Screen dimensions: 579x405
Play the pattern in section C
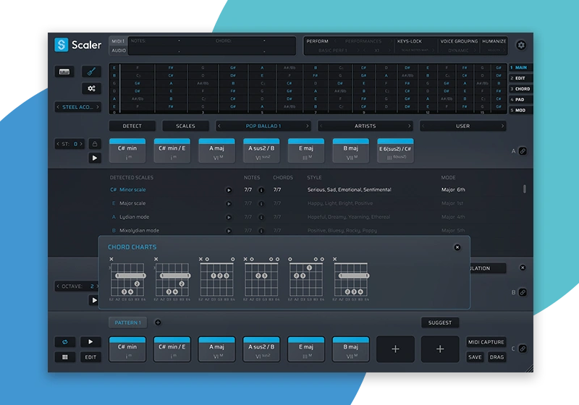click(90, 342)
